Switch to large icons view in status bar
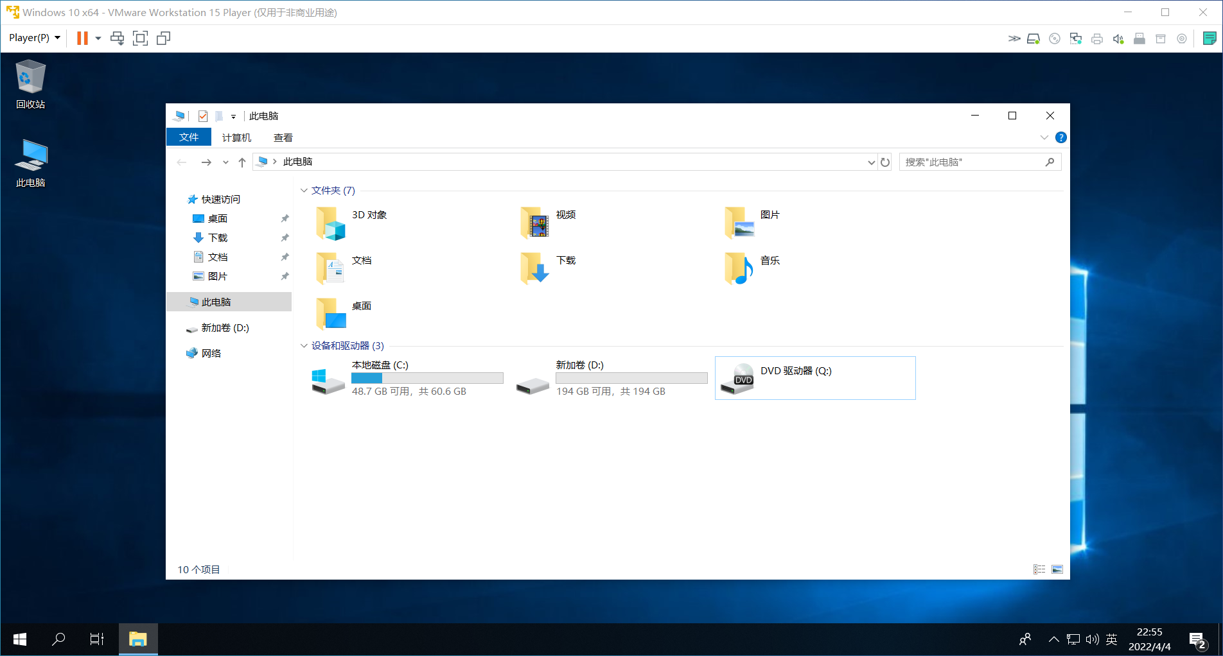Screen dimensions: 1223x656 1057,570
